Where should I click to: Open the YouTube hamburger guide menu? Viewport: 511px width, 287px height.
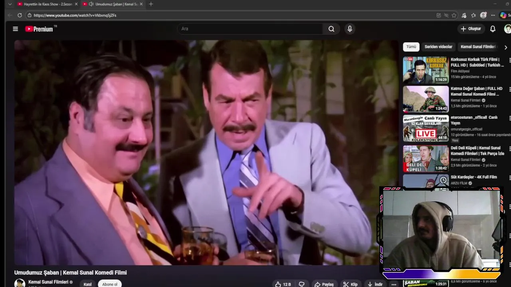(x=15, y=29)
